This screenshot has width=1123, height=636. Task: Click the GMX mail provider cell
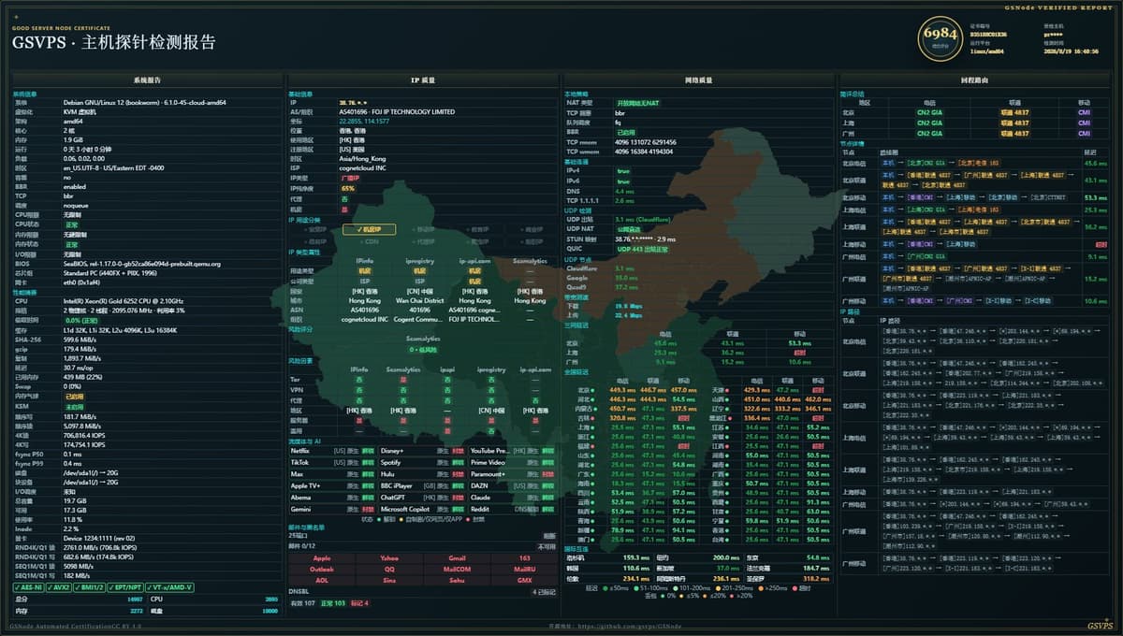(524, 581)
